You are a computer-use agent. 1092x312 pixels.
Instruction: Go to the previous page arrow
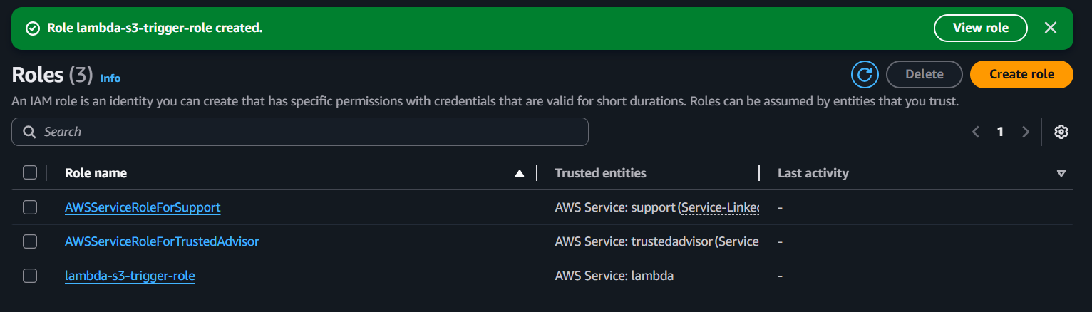point(976,132)
